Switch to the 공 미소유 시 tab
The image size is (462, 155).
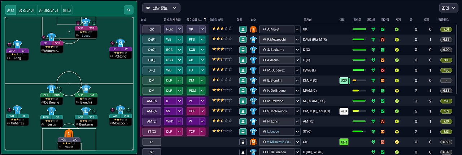48,10
